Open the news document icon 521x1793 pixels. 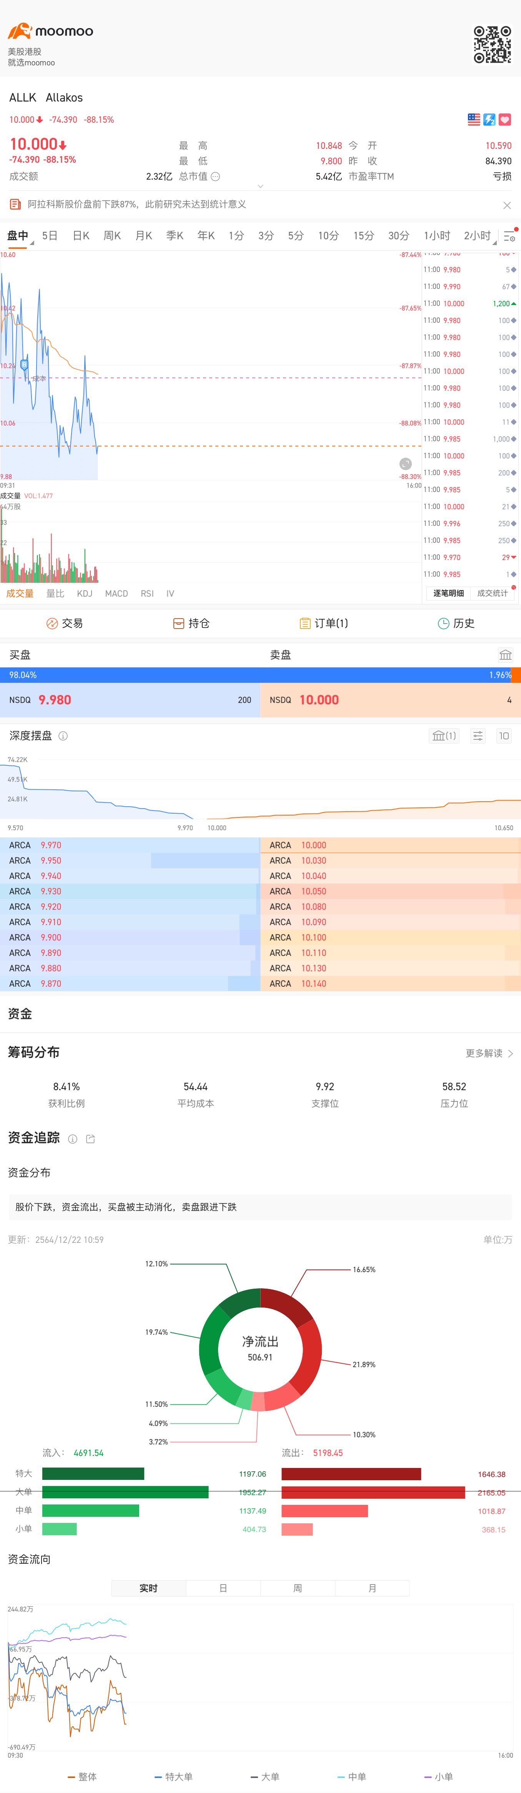(x=15, y=205)
